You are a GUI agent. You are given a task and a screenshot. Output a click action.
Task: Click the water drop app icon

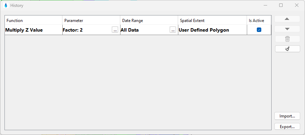coord(6,5)
